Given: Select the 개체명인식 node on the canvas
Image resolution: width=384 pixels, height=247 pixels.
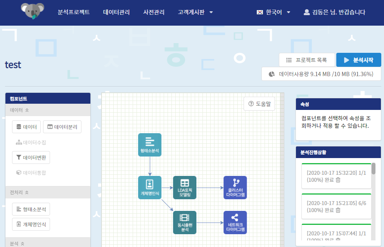Looking at the screenshot, I should 149,187.
